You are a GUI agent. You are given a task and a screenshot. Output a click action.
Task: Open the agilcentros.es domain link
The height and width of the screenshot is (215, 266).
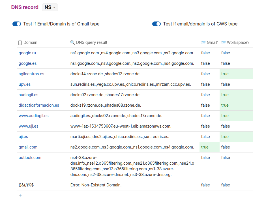(31, 74)
